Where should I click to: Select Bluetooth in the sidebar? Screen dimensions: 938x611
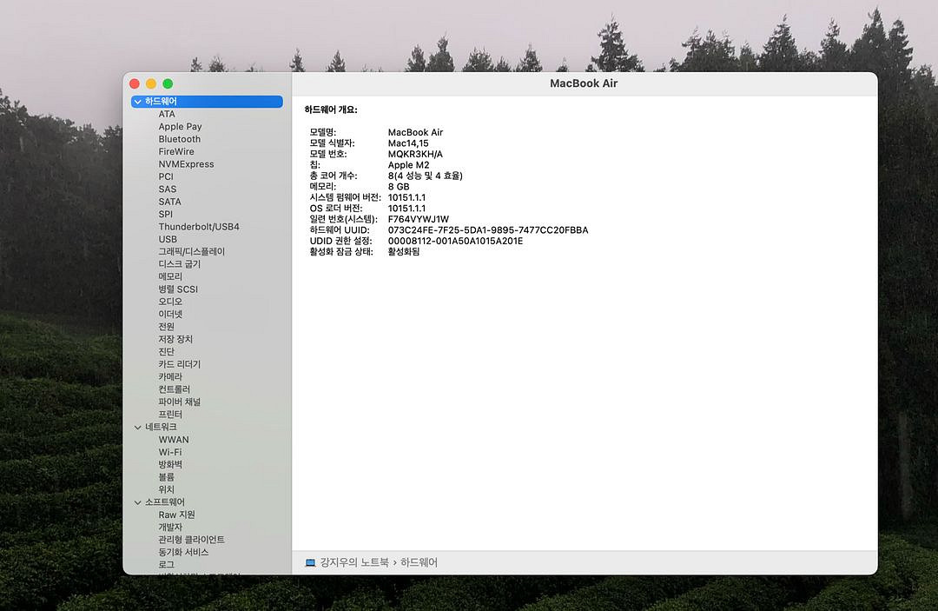[179, 139]
